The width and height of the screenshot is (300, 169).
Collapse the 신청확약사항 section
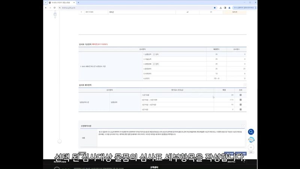coord(243,126)
